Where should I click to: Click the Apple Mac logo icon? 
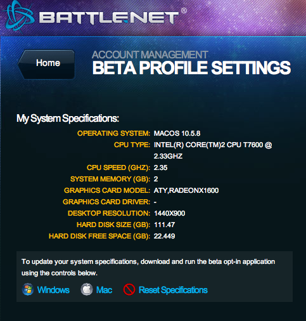(87, 289)
